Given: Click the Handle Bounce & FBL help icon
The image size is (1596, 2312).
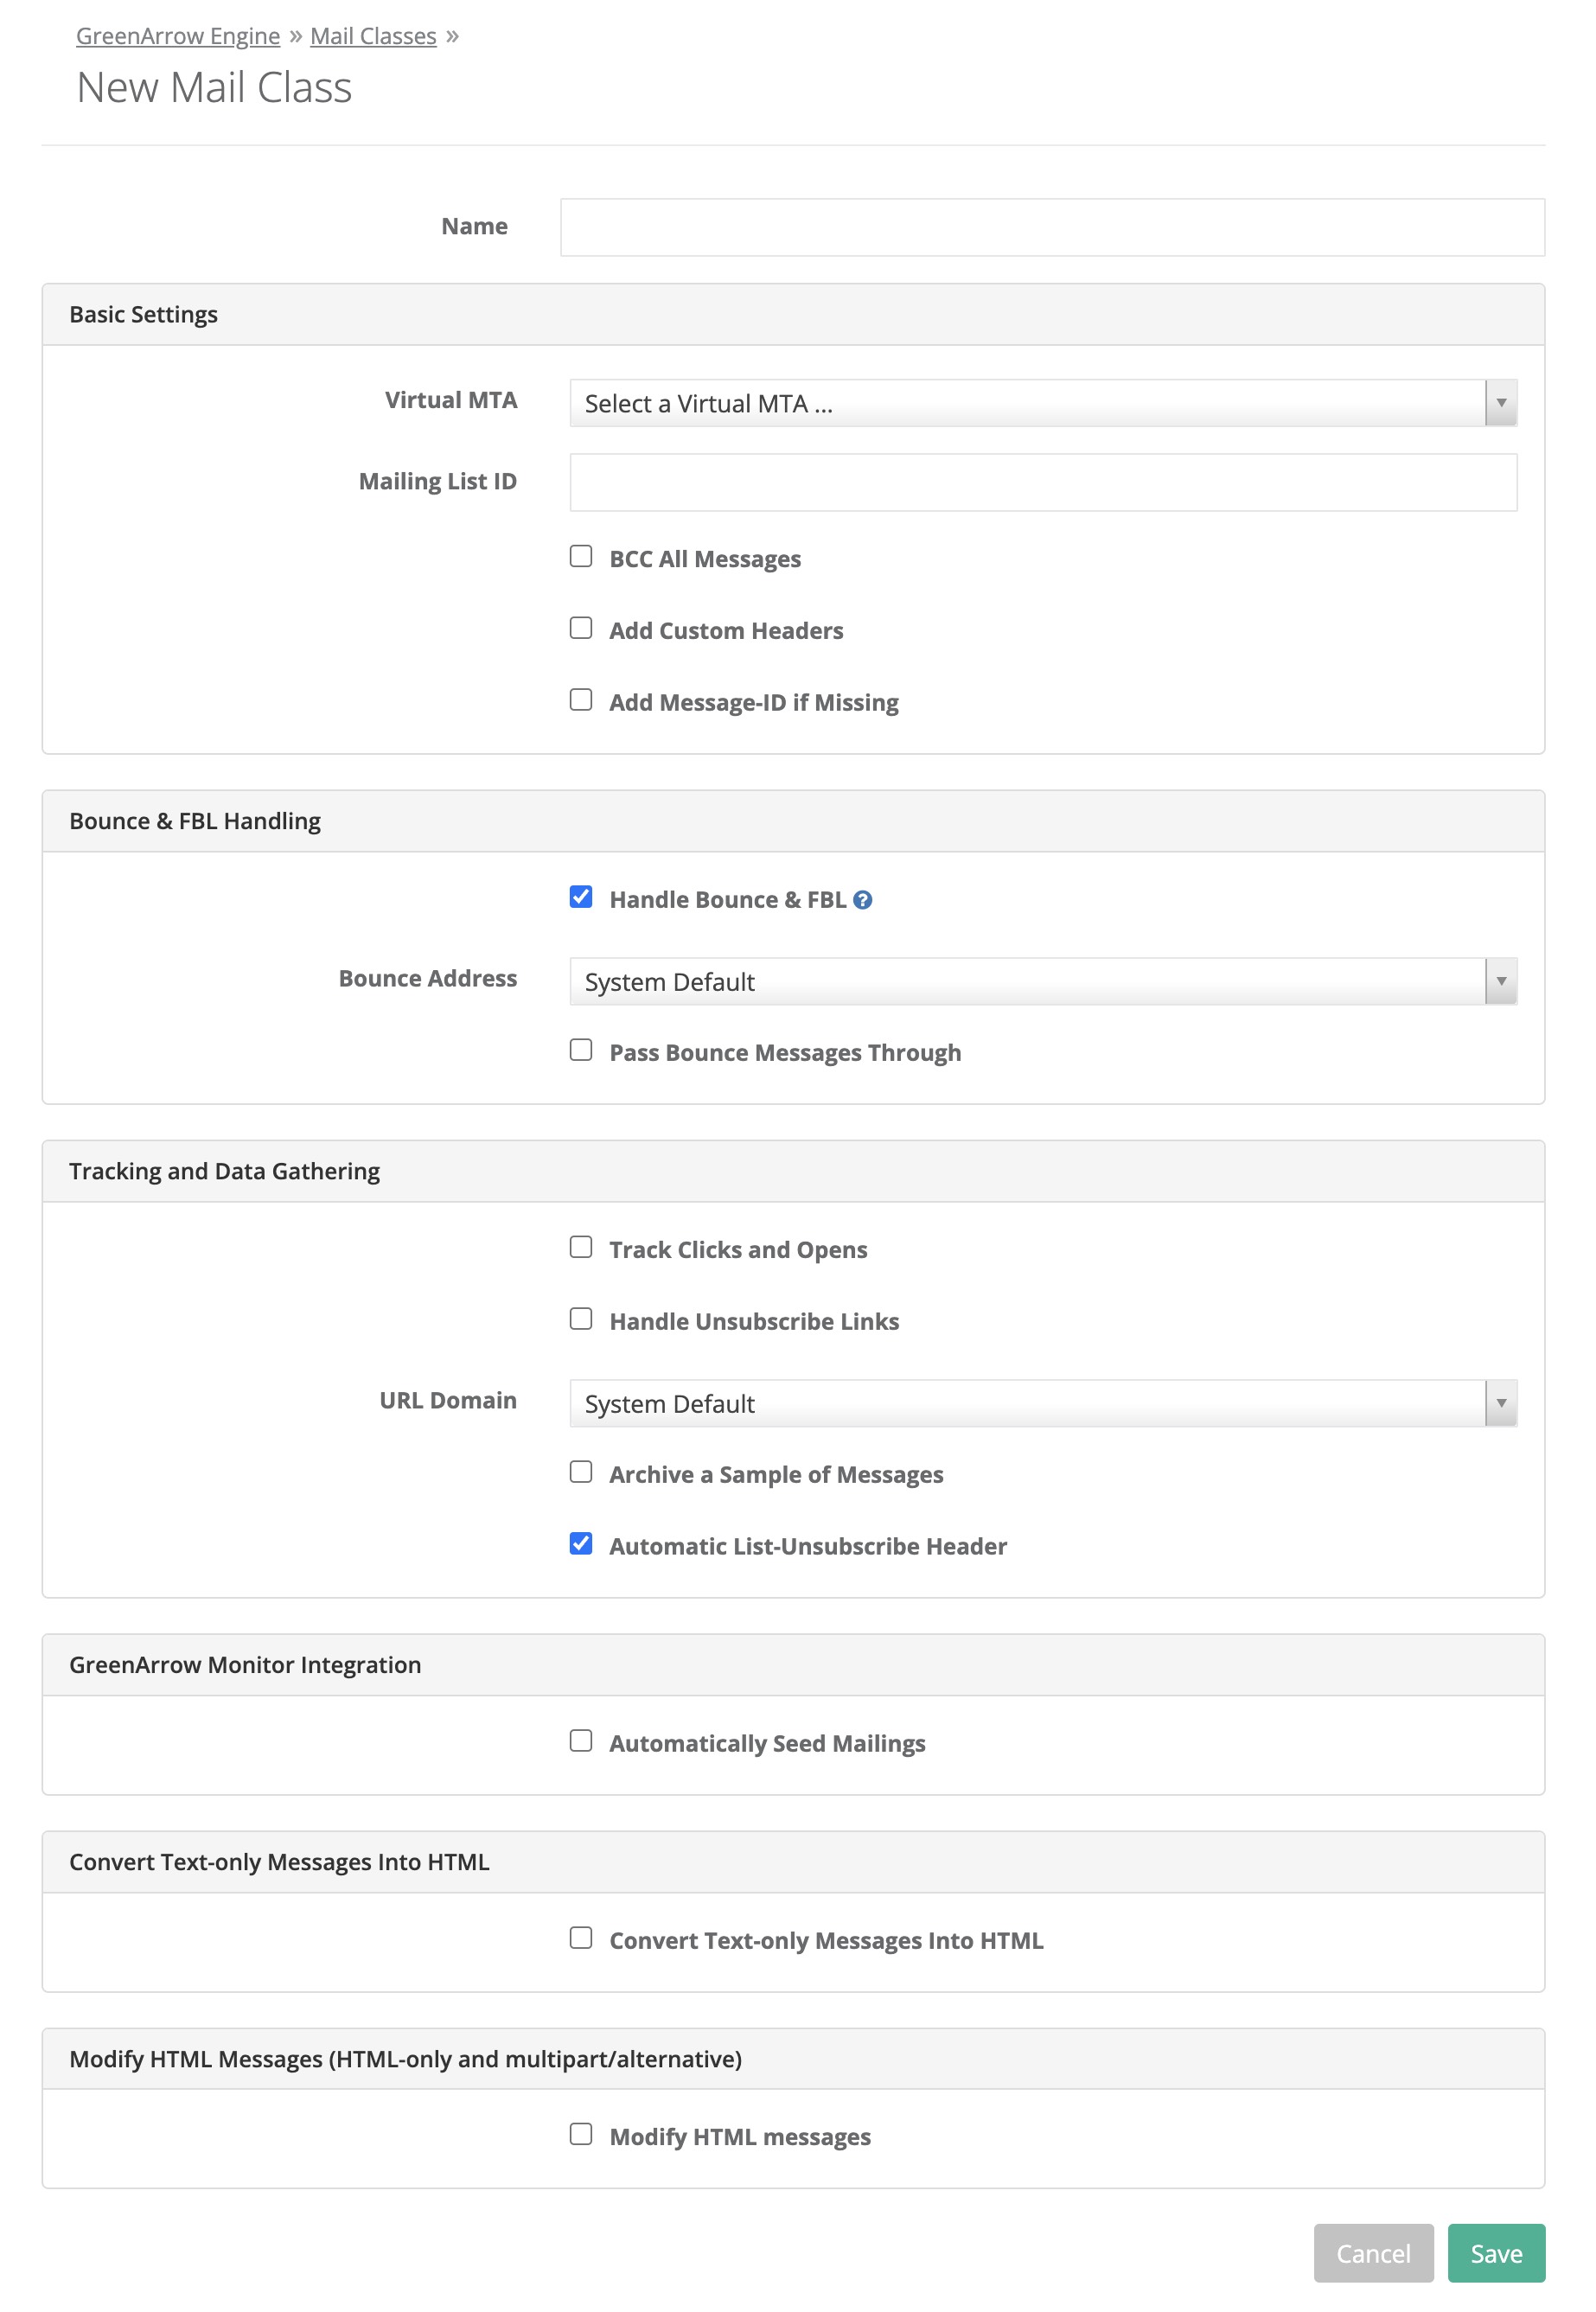Looking at the screenshot, I should point(863,900).
